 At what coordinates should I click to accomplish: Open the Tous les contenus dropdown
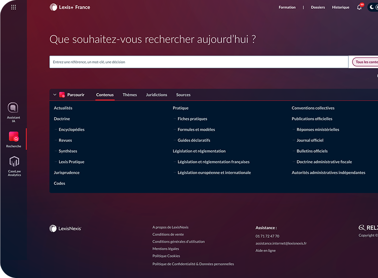365,62
